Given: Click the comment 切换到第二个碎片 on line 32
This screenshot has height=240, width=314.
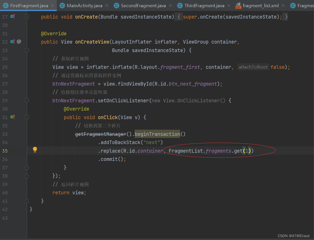Looking at the screenshot, I should pos(102,126).
